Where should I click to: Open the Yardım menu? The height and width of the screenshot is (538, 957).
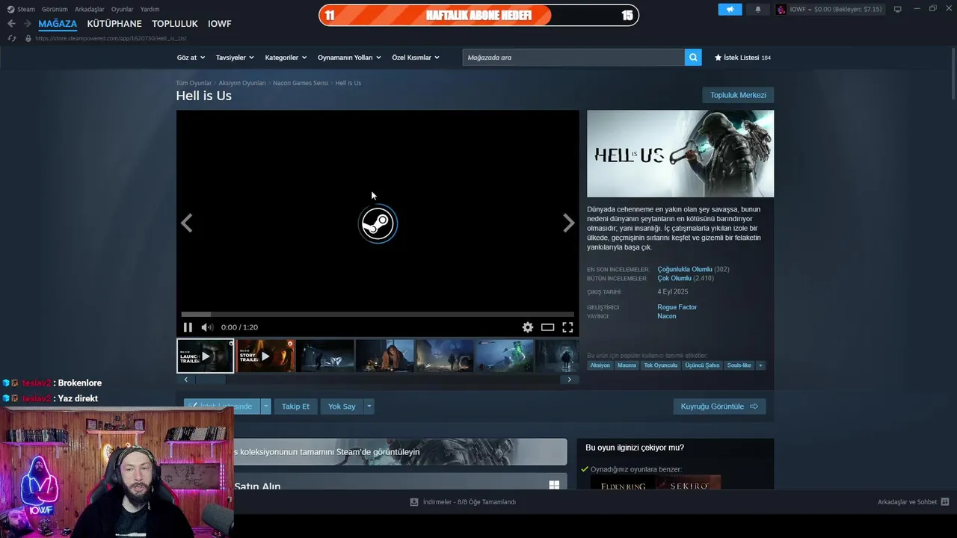[x=150, y=9]
